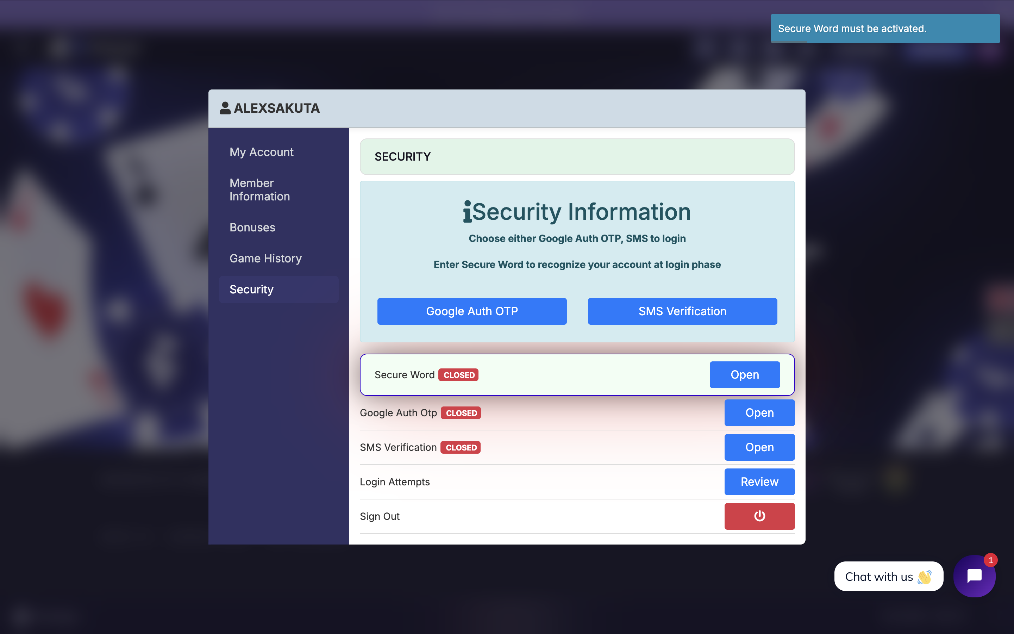Click the red CLOSED badge next to Secure Word

[458, 375]
